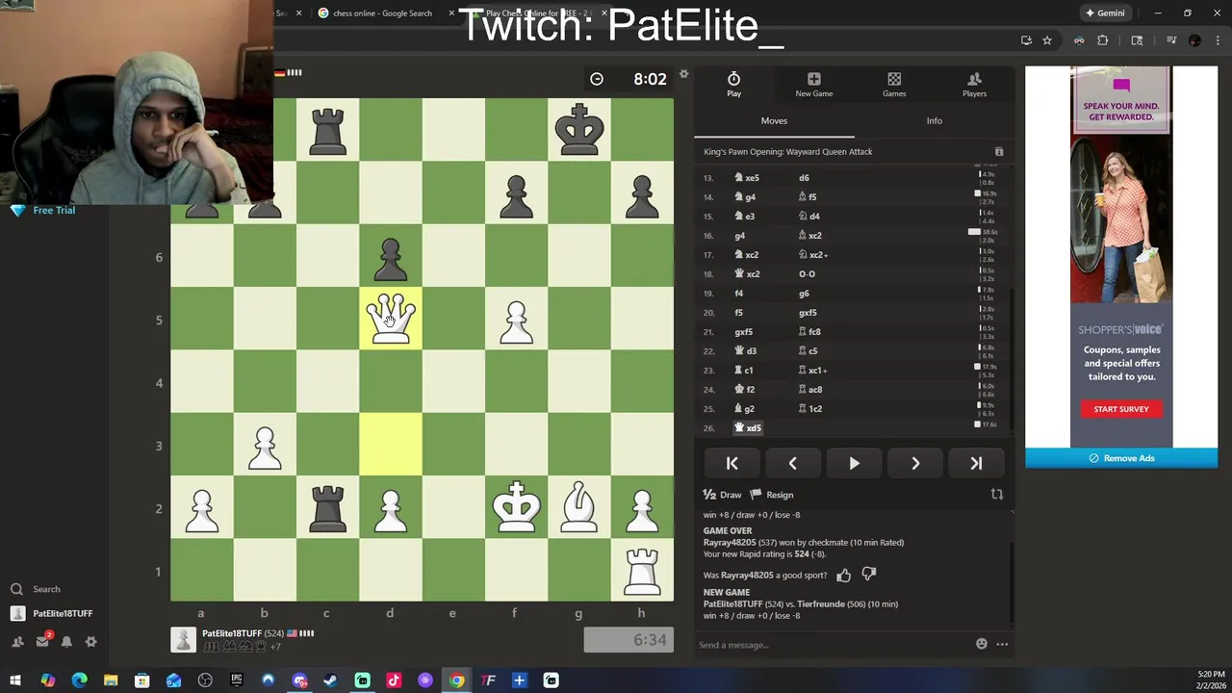1232x693 pixels.
Task: Open Search in left sidebar
Action: tap(35, 589)
